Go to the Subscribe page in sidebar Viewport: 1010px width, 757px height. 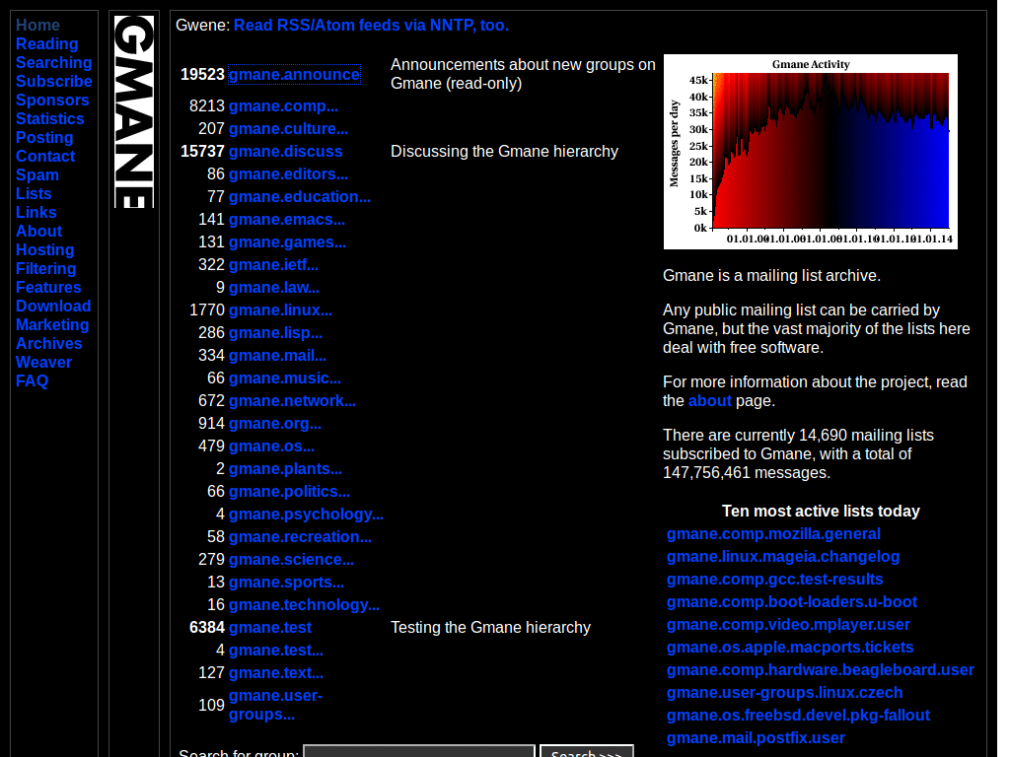(53, 82)
